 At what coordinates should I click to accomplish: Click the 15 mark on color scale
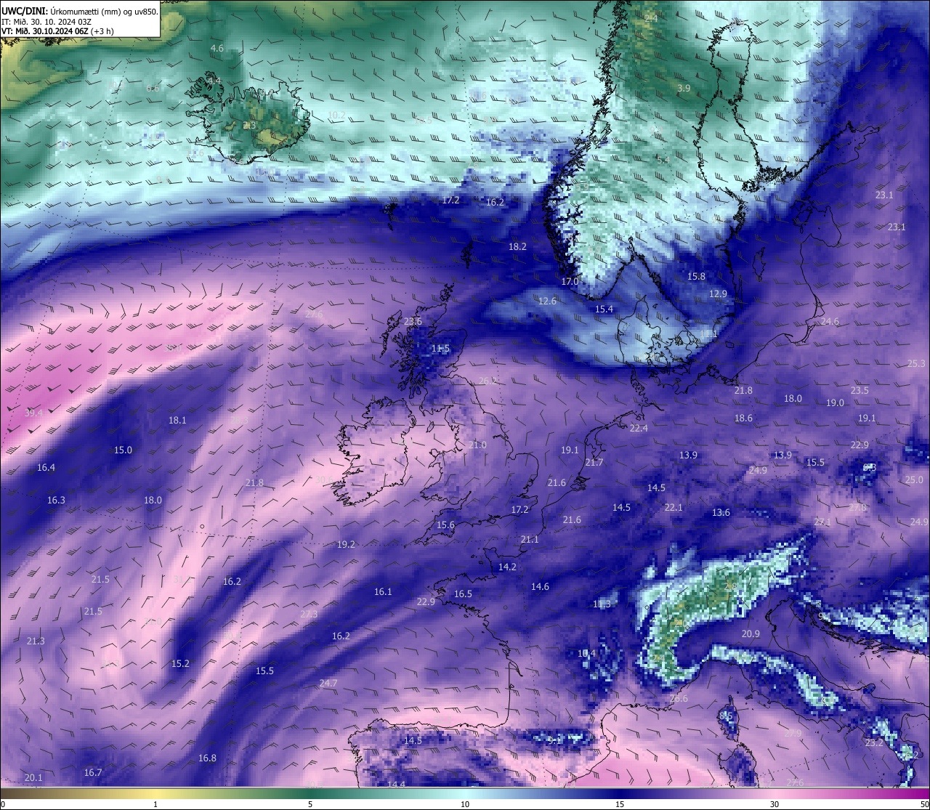click(x=620, y=804)
